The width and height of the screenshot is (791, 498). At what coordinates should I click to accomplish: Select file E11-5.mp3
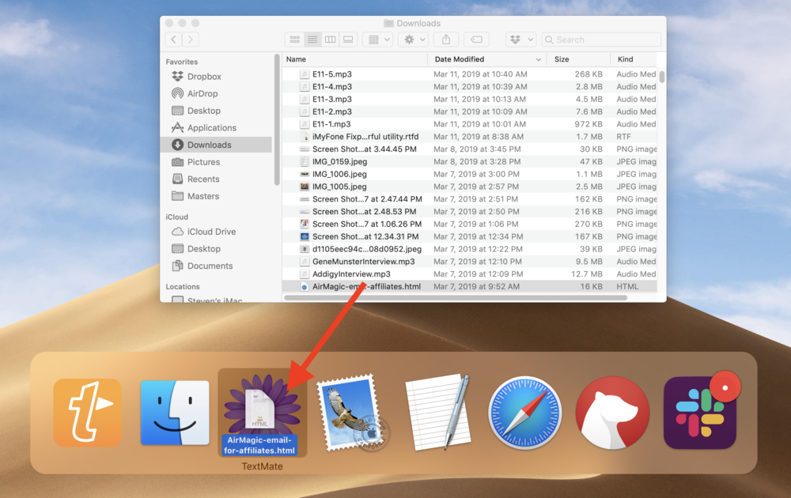click(x=470, y=74)
